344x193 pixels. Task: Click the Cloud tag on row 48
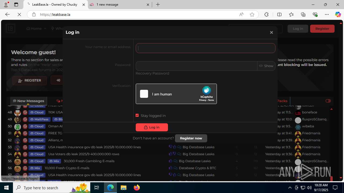click(37, 112)
